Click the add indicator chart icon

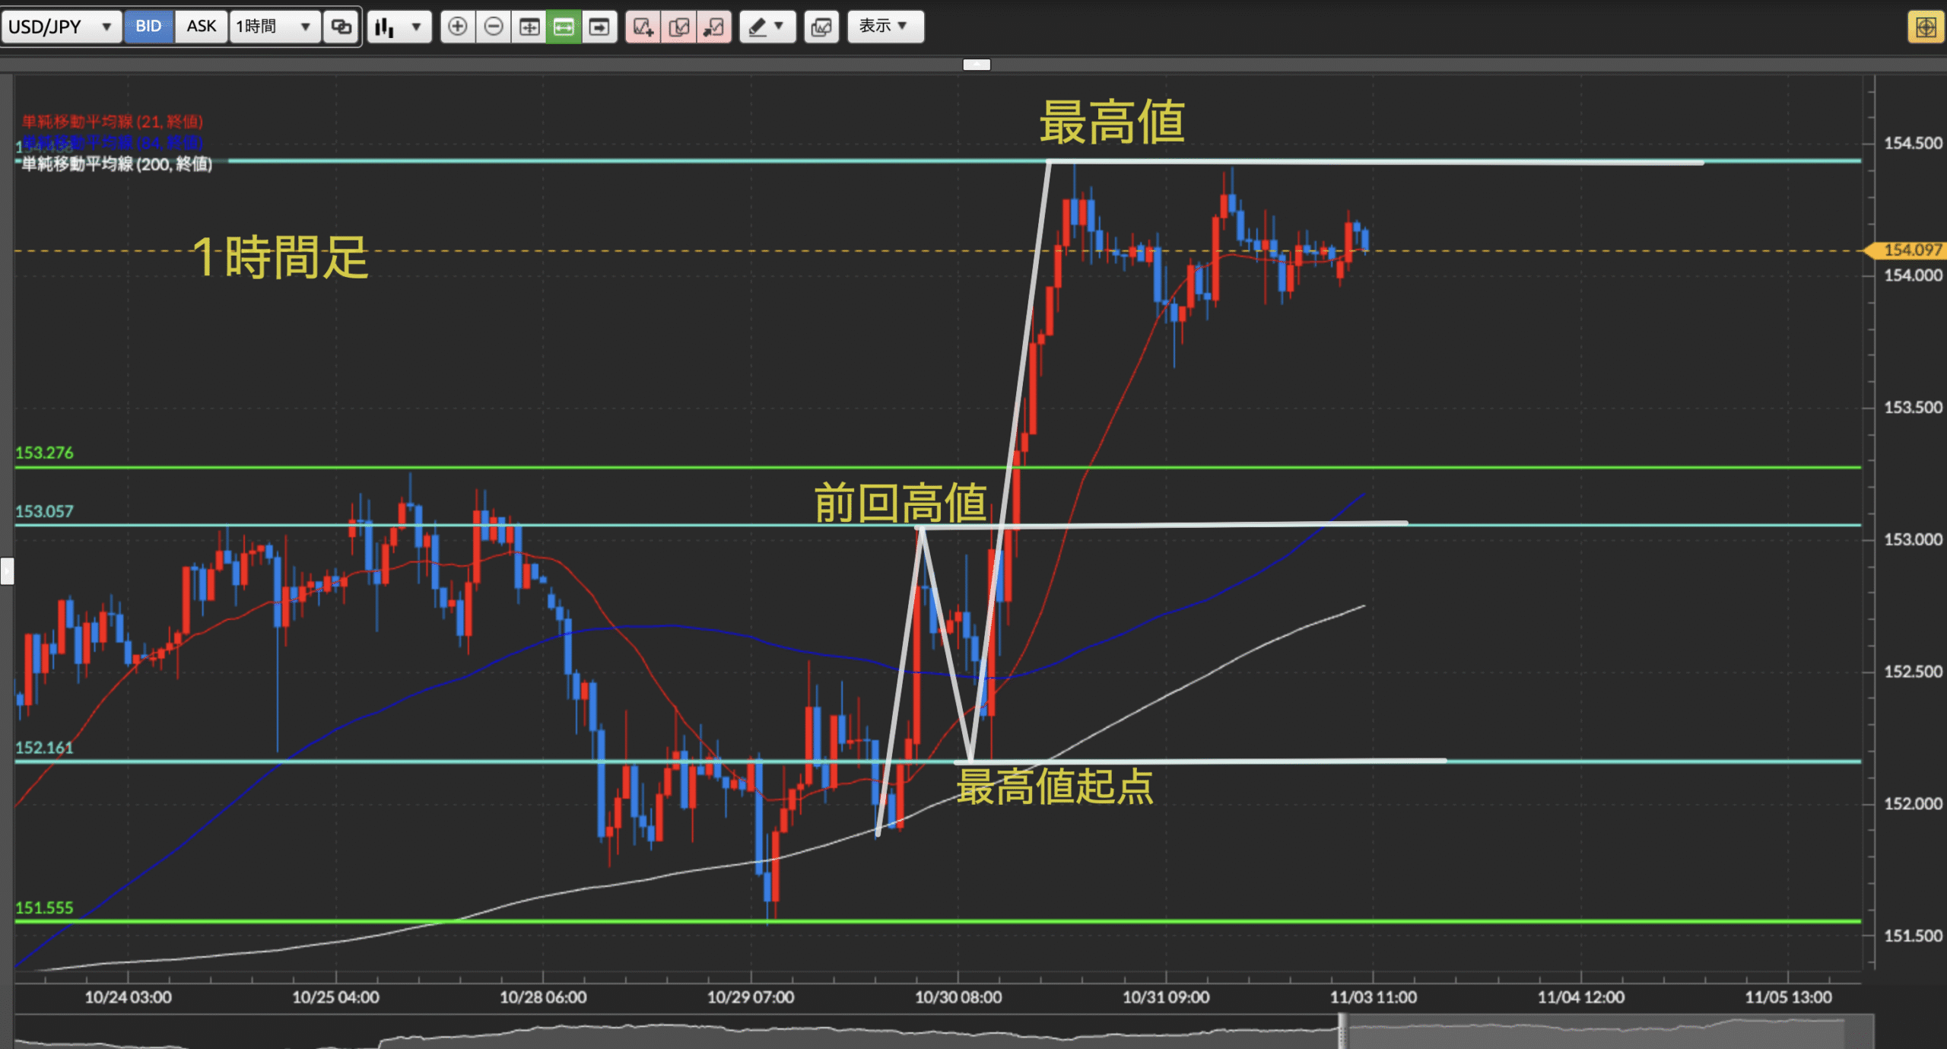[x=643, y=27]
